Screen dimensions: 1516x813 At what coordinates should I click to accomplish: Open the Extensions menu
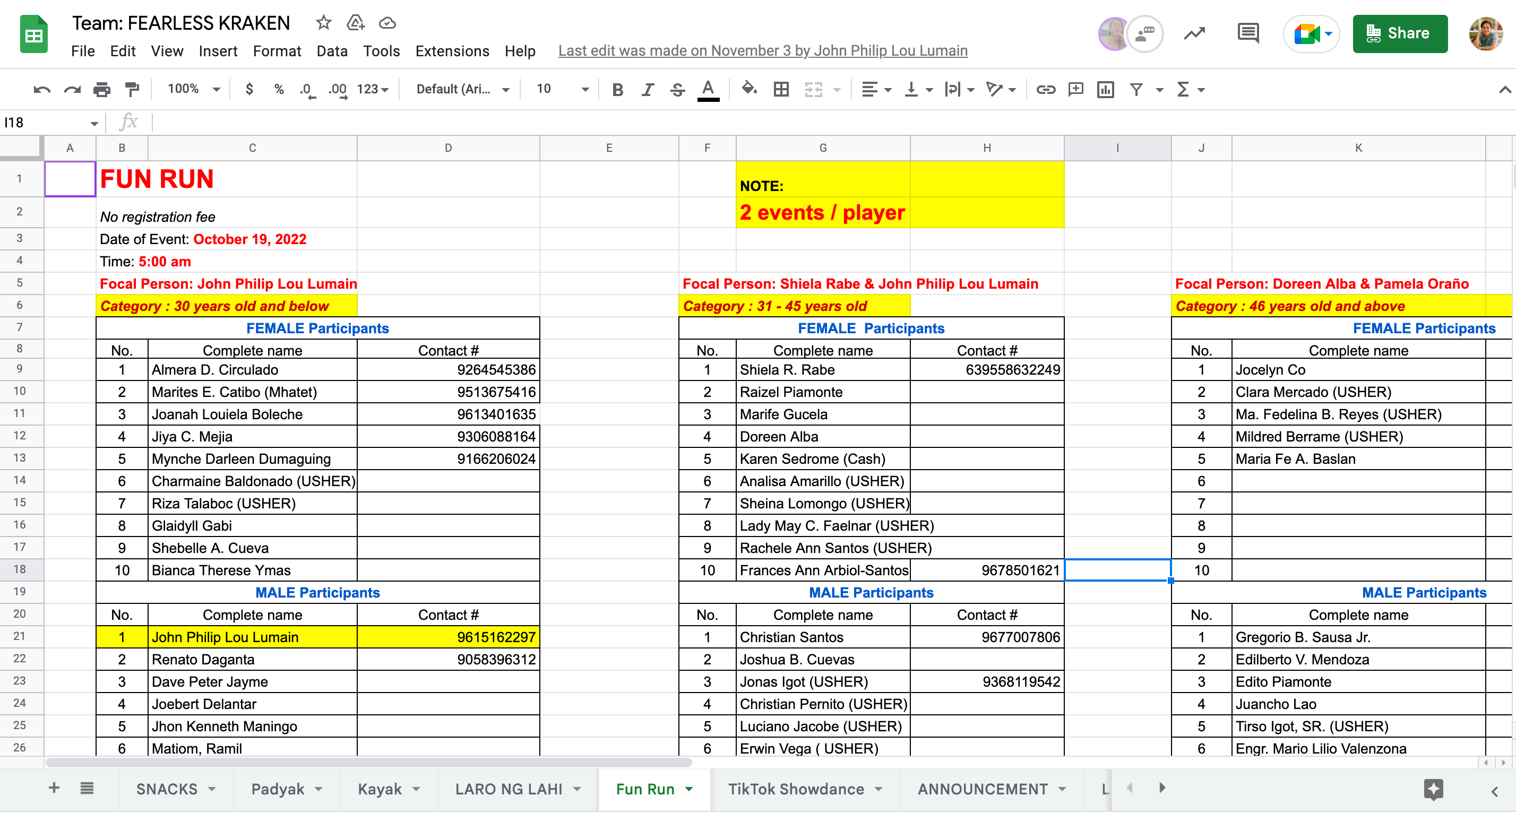452,51
